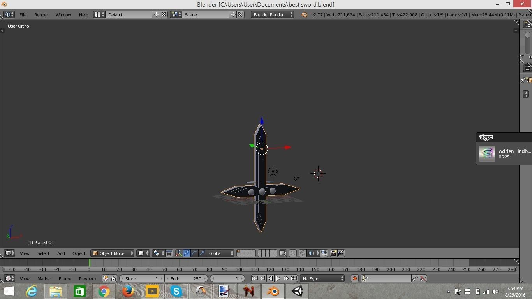Toggle automatic keyframe recording button
The image size is (532, 299).
(354, 278)
